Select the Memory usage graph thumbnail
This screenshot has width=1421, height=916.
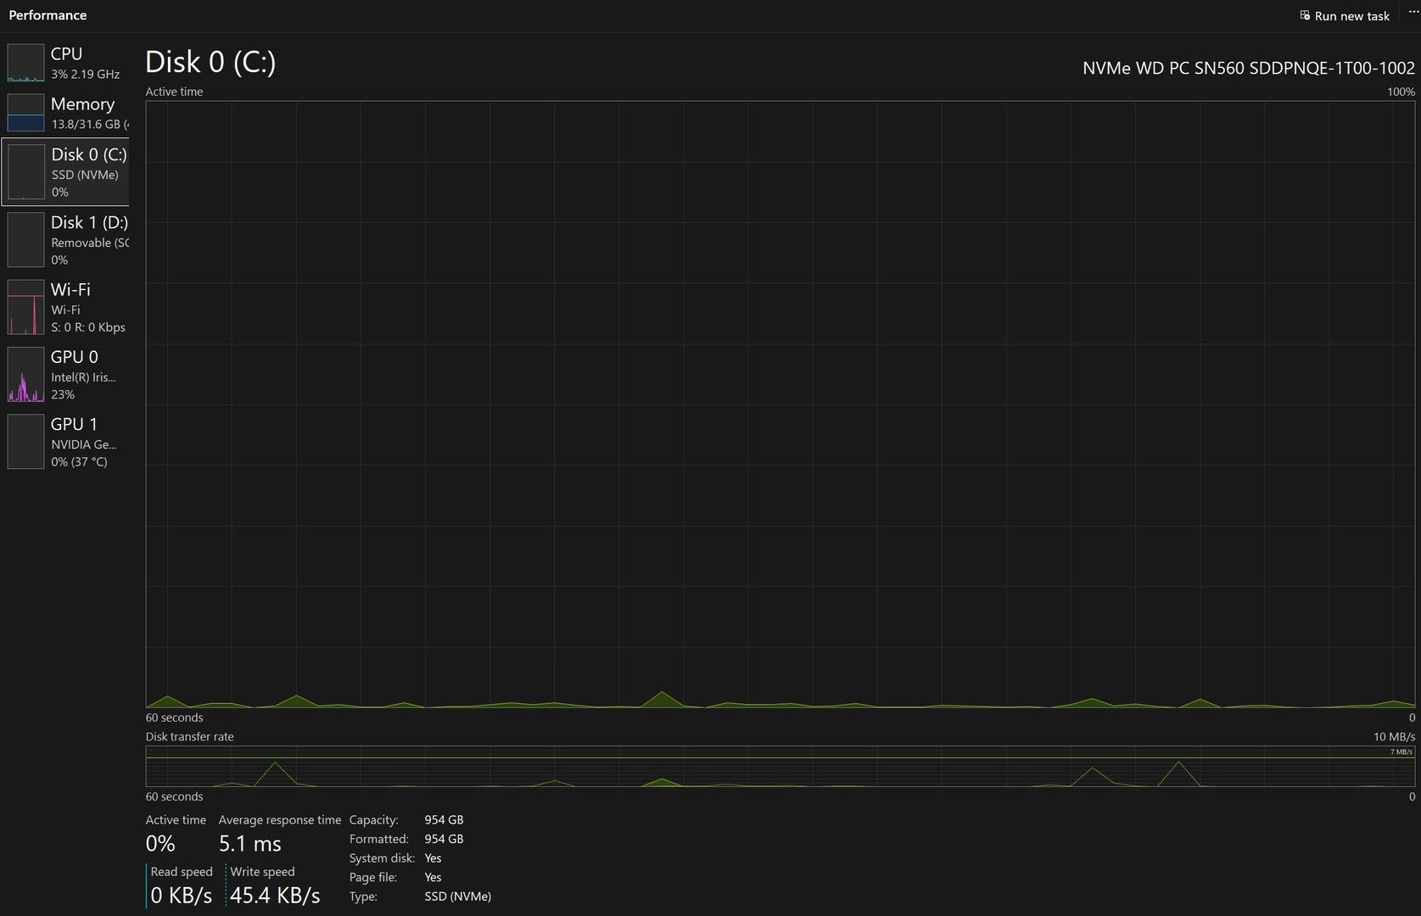pos(25,113)
